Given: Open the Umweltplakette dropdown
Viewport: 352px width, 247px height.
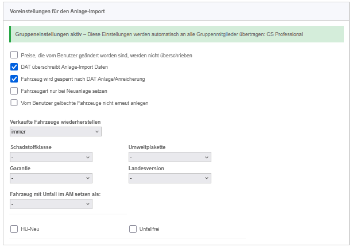Looking at the screenshot, I should coord(170,157).
